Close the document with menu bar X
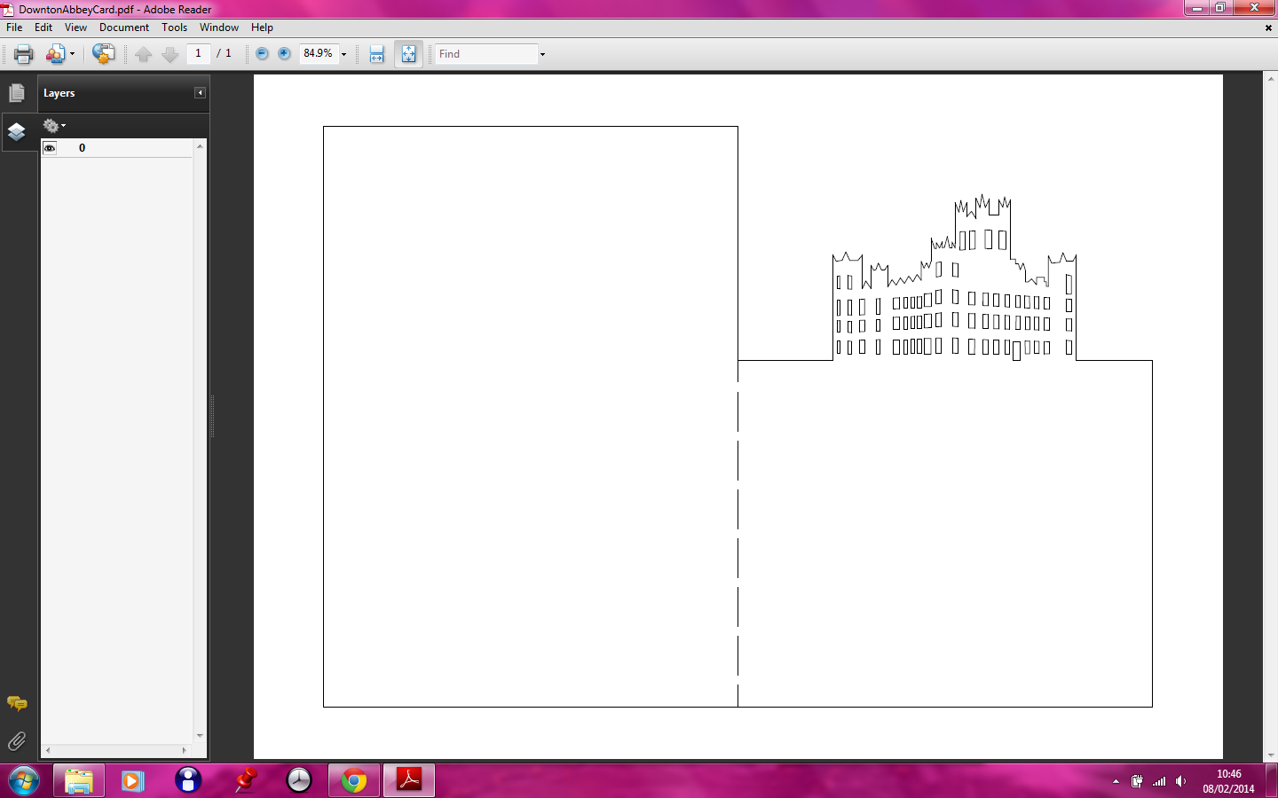 coord(1268,27)
